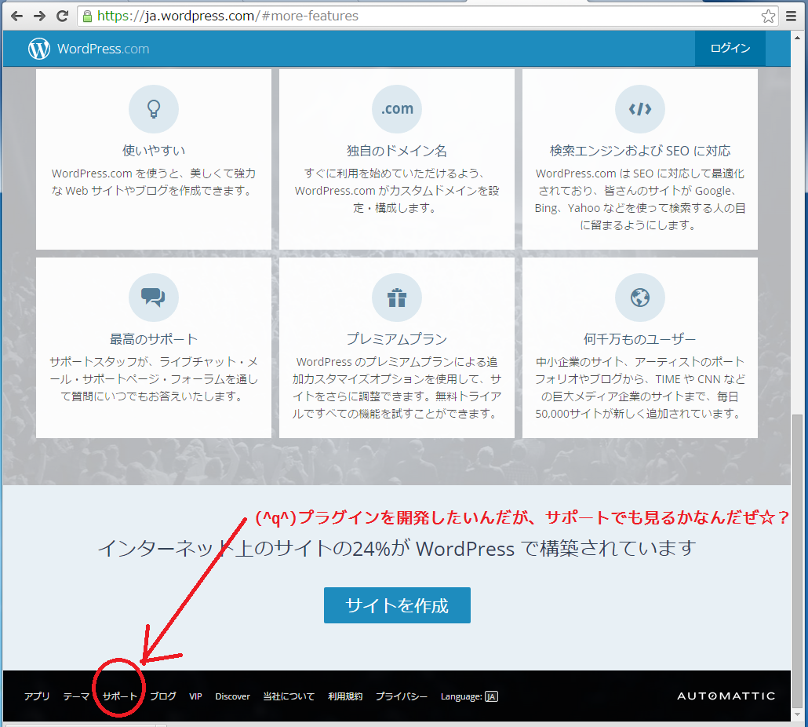The height and width of the screenshot is (727, 808).
Task: Open the 当社について footer link
Action: coord(289,696)
